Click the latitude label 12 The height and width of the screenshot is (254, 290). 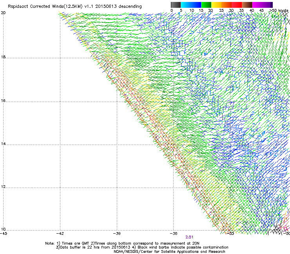pos(3,186)
